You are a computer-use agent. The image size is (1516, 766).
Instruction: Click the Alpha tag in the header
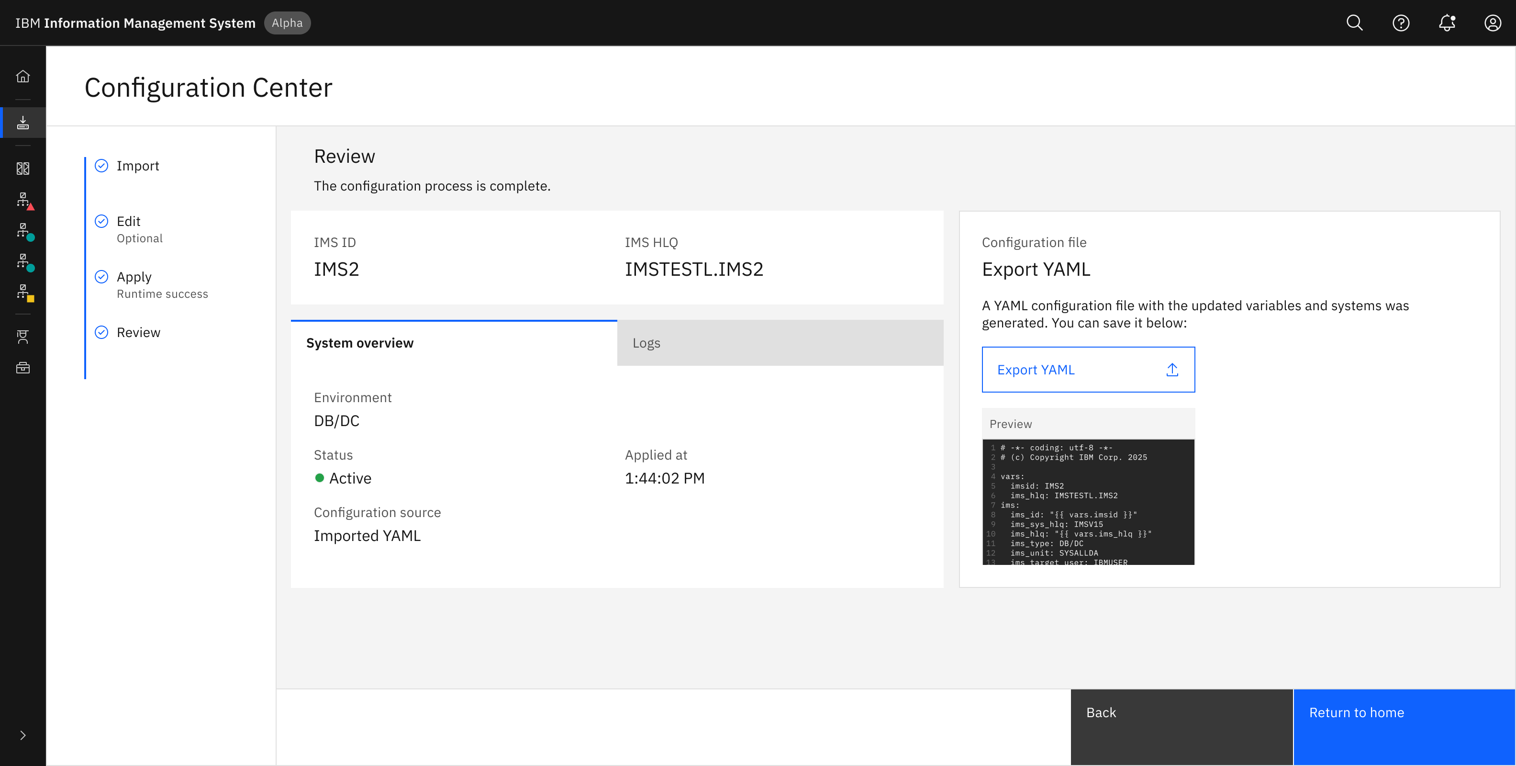(287, 23)
